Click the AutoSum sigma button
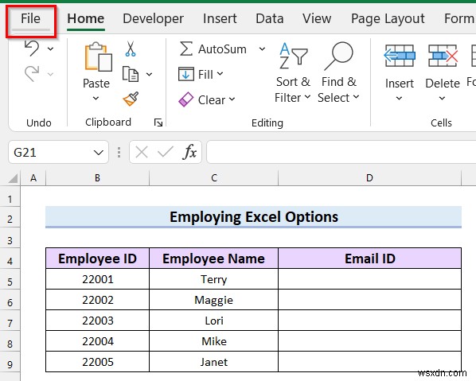 point(213,49)
